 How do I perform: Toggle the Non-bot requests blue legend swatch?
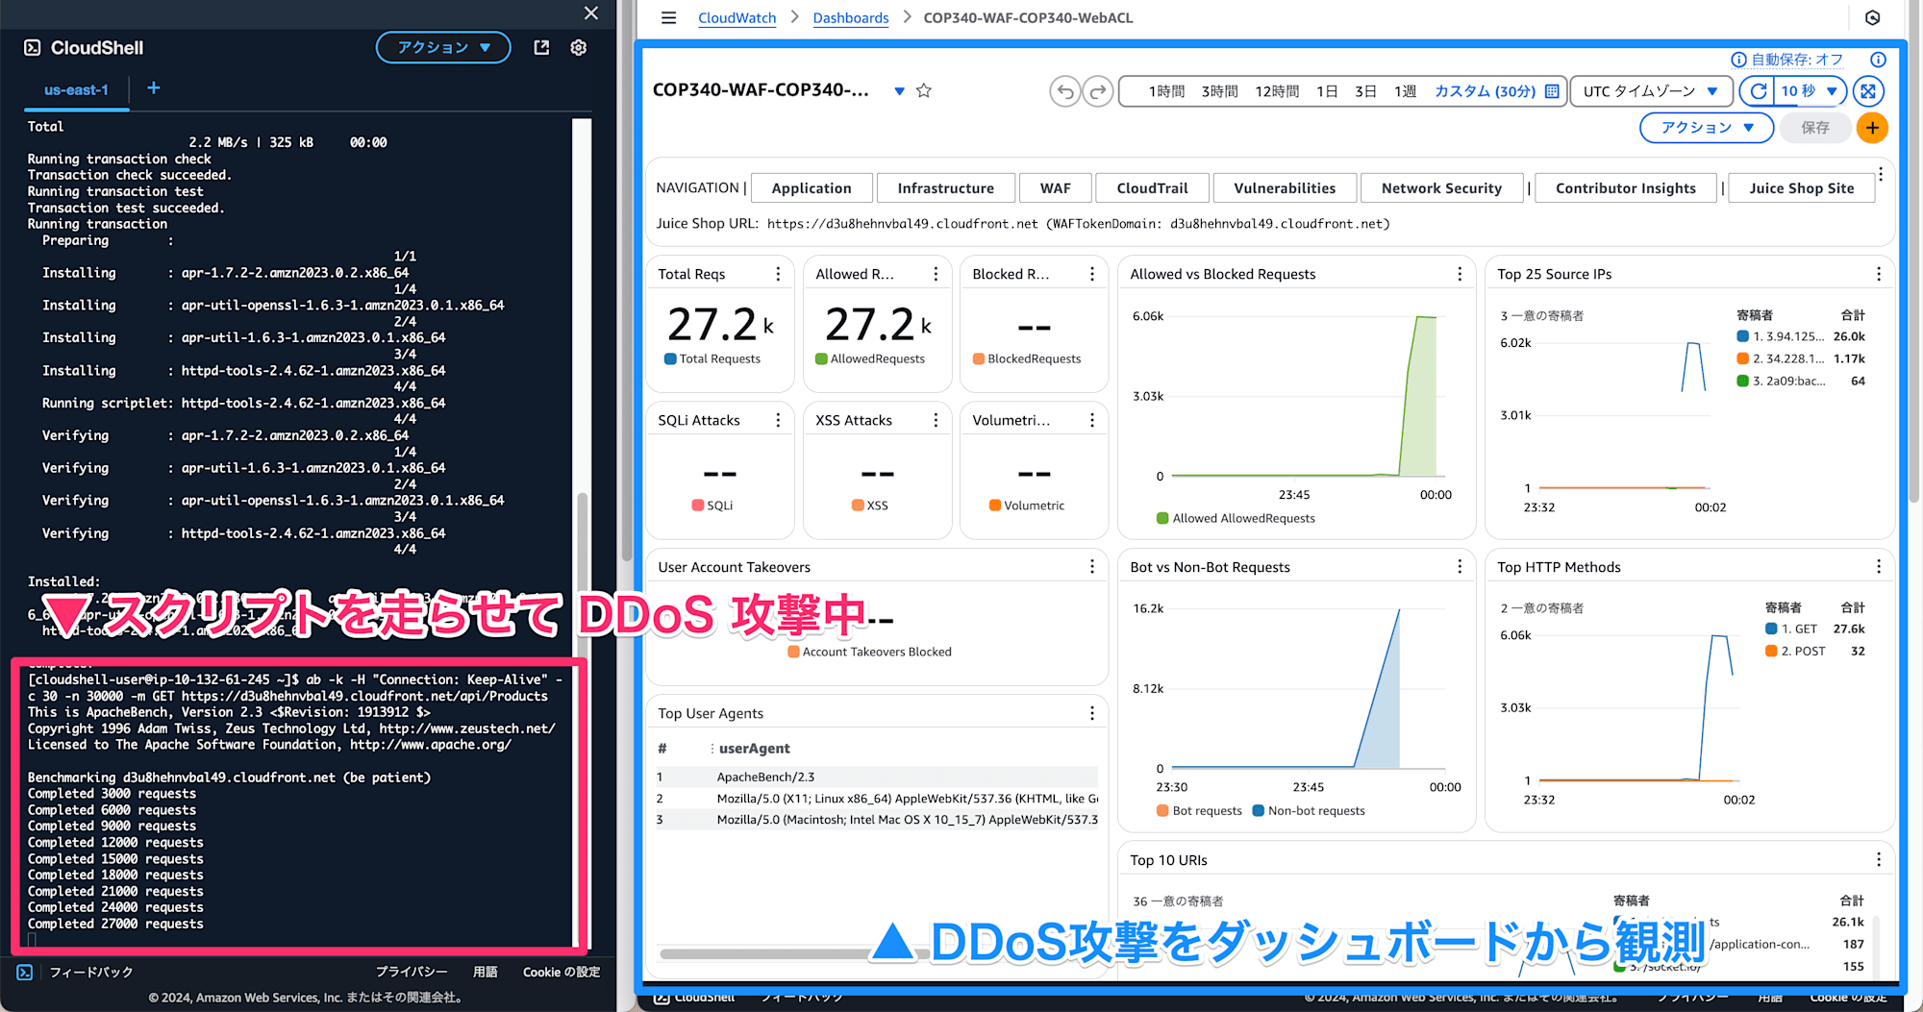tap(1258, 810)
